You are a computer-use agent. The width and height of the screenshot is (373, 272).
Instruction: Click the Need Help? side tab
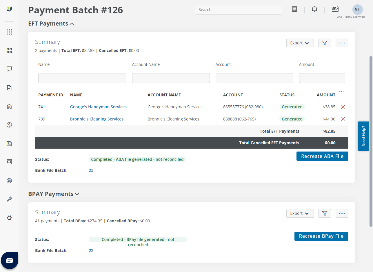click(363, 136)
